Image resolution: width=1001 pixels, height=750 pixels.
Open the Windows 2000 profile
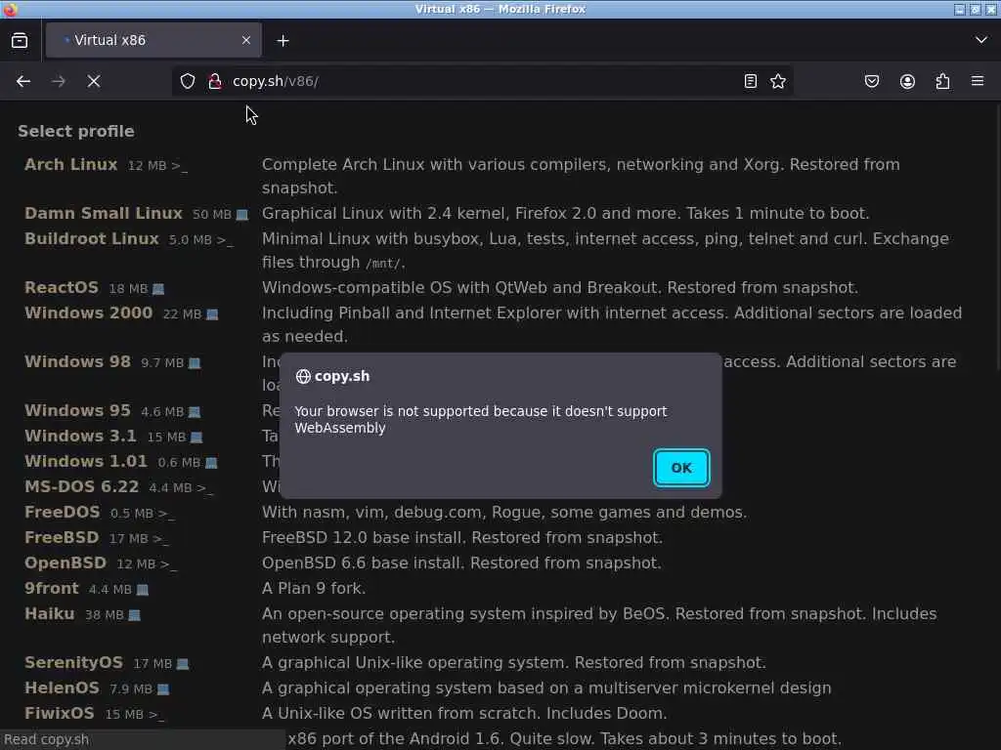click(x=89, y=313)
